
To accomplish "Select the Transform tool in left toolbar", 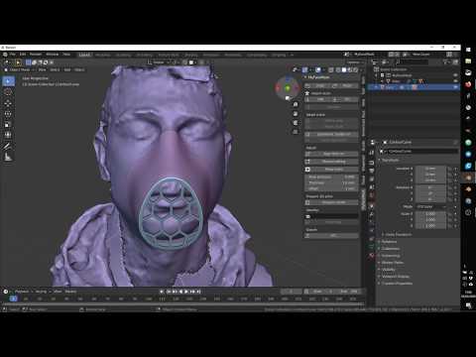I will point(8,135).
